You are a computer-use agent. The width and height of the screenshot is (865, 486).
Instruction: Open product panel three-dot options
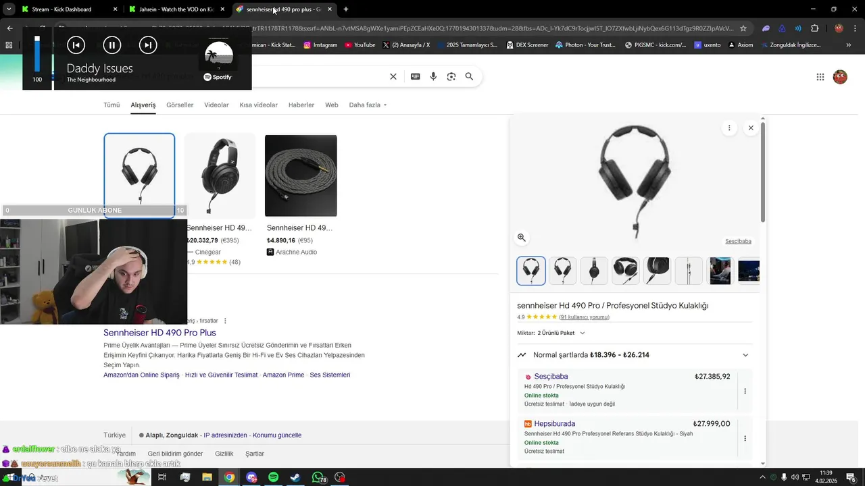[x=729, y=128]
